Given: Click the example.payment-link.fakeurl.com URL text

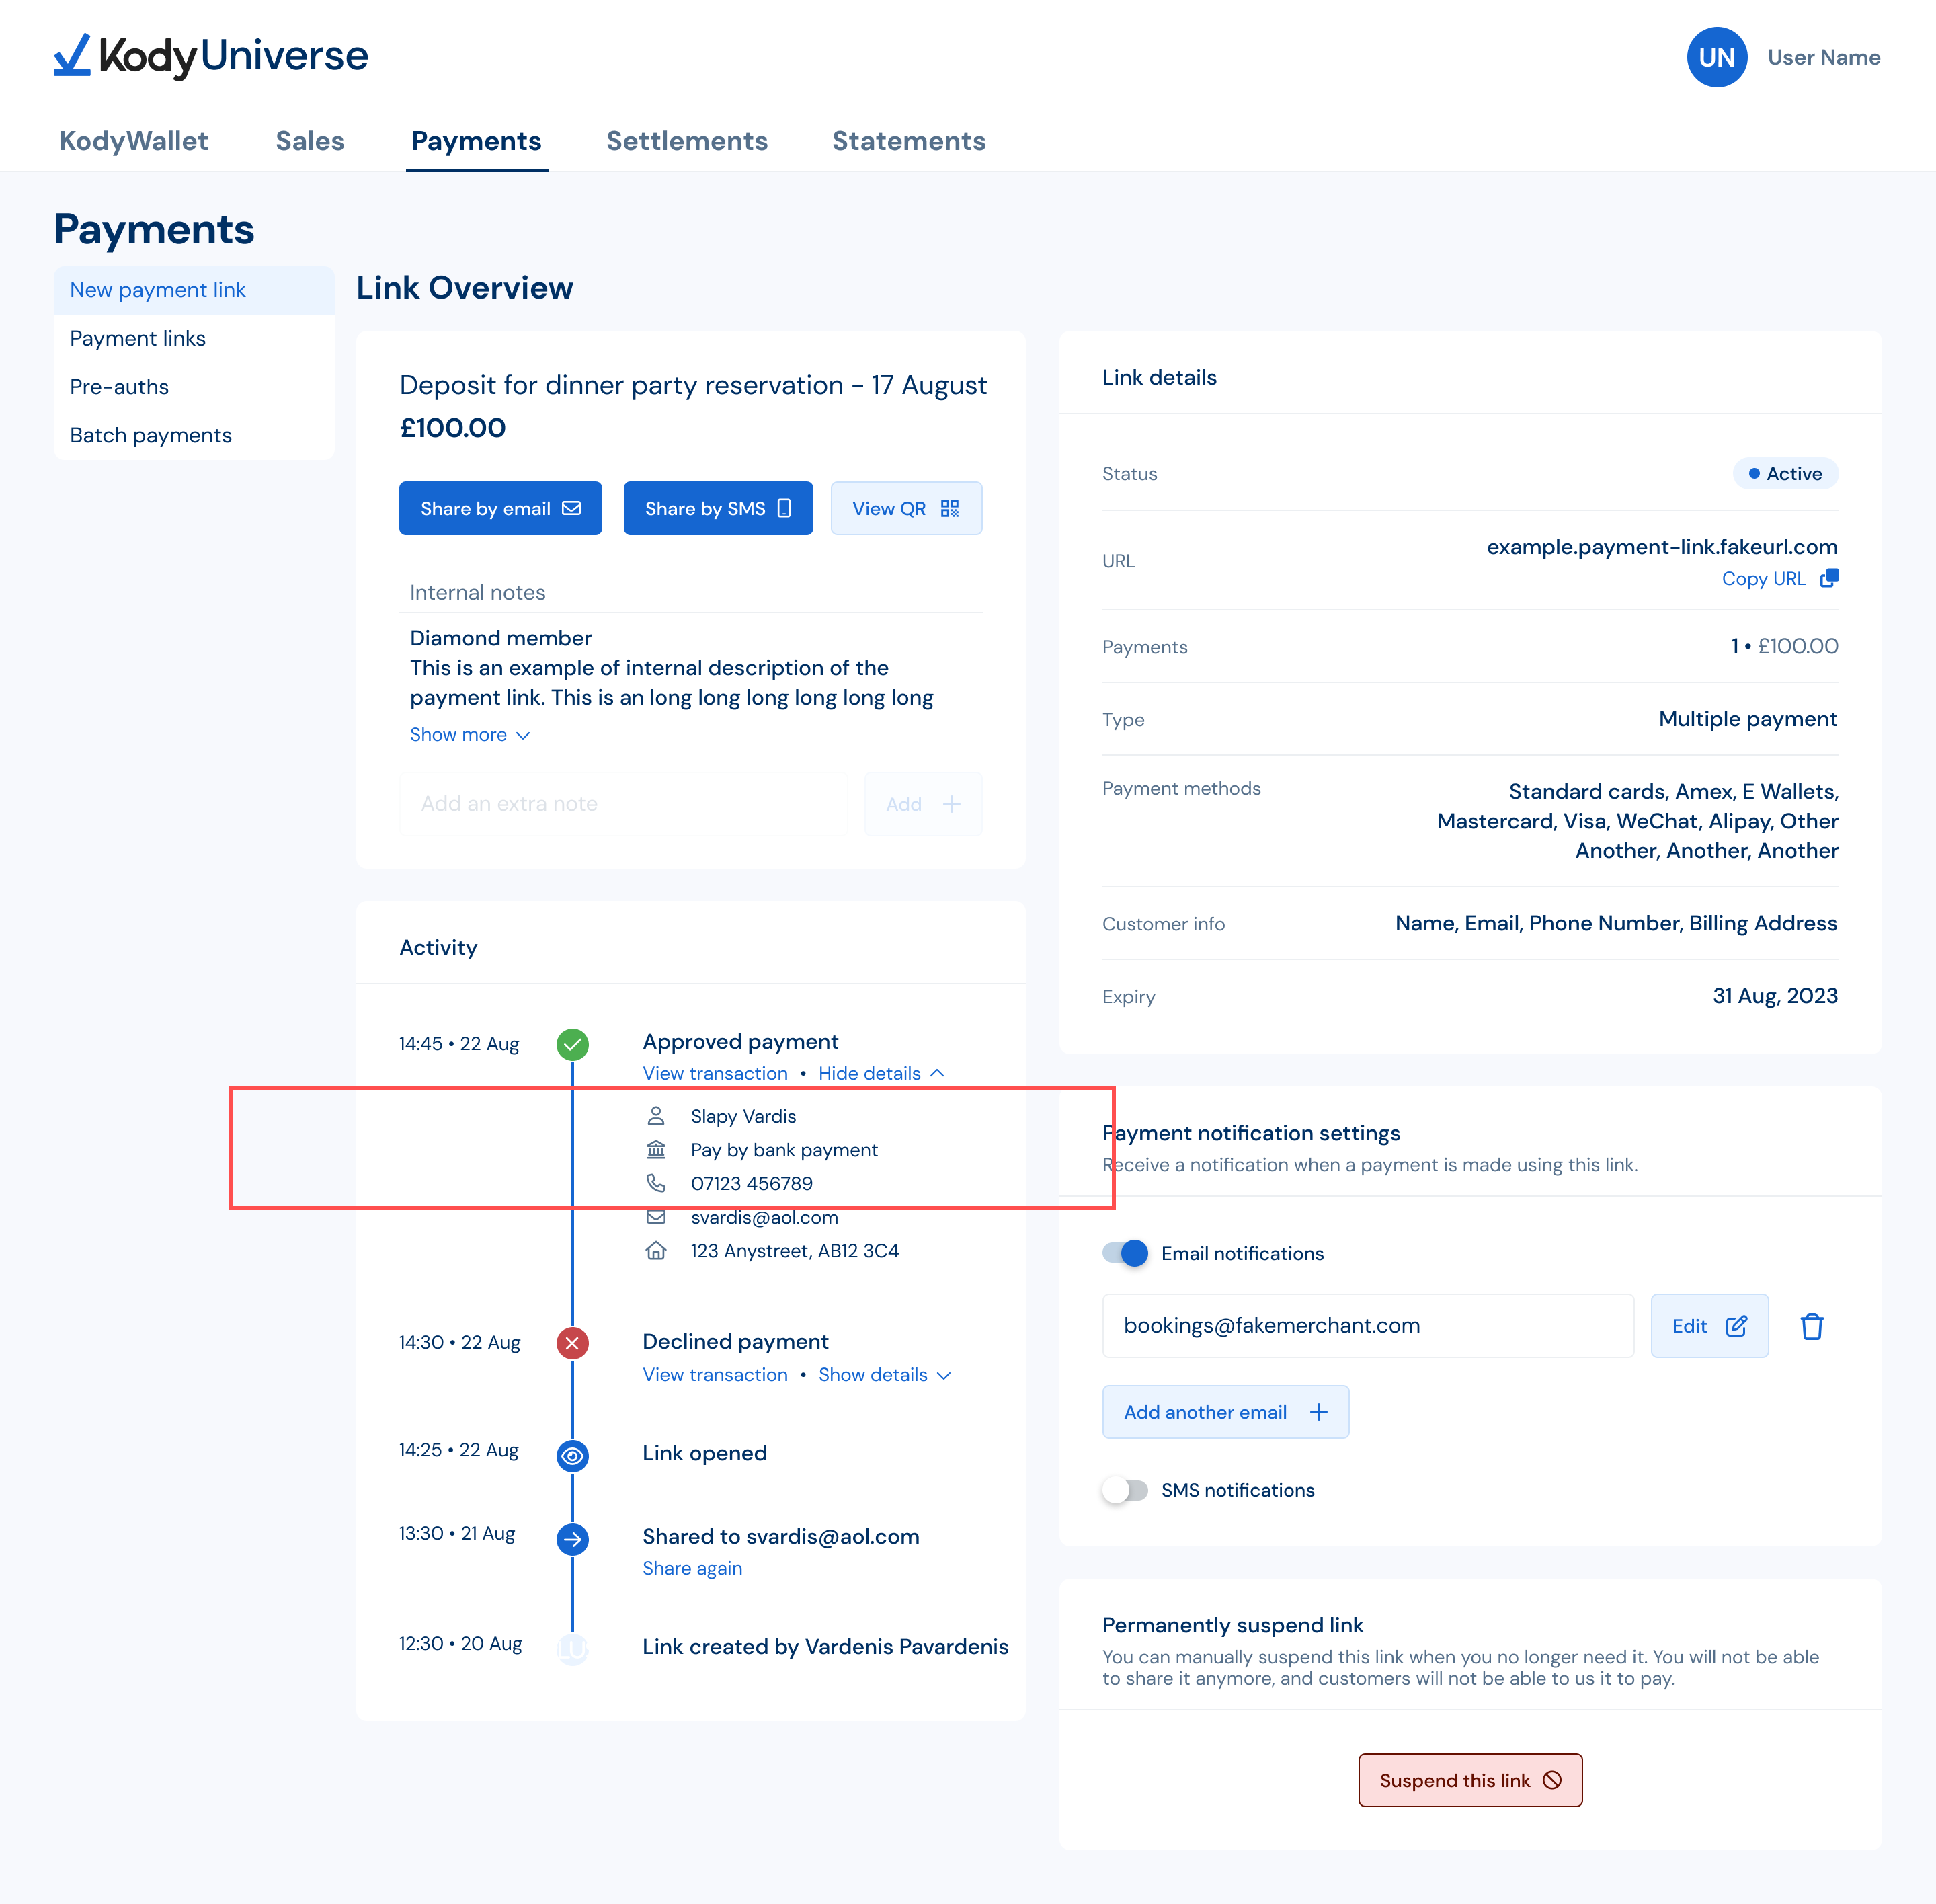Looking at the screenshot, I should (x=1662, y=547).
